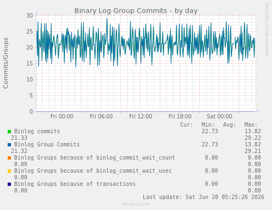Image resolution: width=272 pixels, height=210 pixels.
Task: Click the value 29.21 in the legend
Action: click(x=253, y=151)
